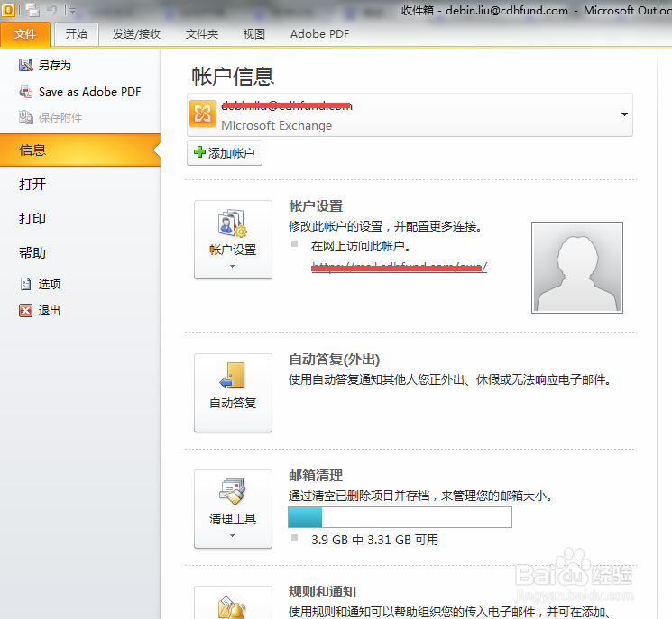672x619 pixels.
Task: Click the Undo icon in quick access toolbar
Action: (x=51, y=10)
